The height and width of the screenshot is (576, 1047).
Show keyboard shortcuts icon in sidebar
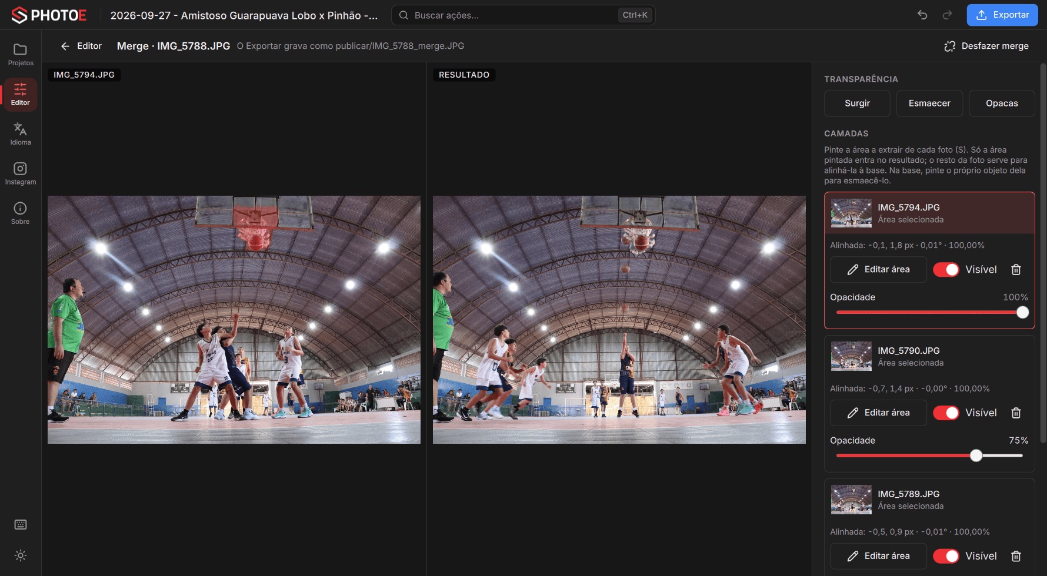click(x=21, y=525)
